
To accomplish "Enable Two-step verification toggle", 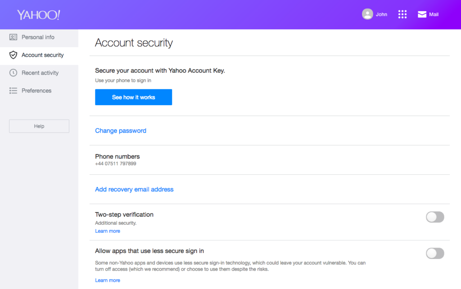I will pyautogui.click(x=435, y=217).
